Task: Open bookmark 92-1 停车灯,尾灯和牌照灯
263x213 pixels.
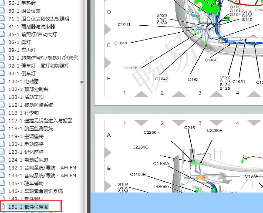Action: point(39,66)
